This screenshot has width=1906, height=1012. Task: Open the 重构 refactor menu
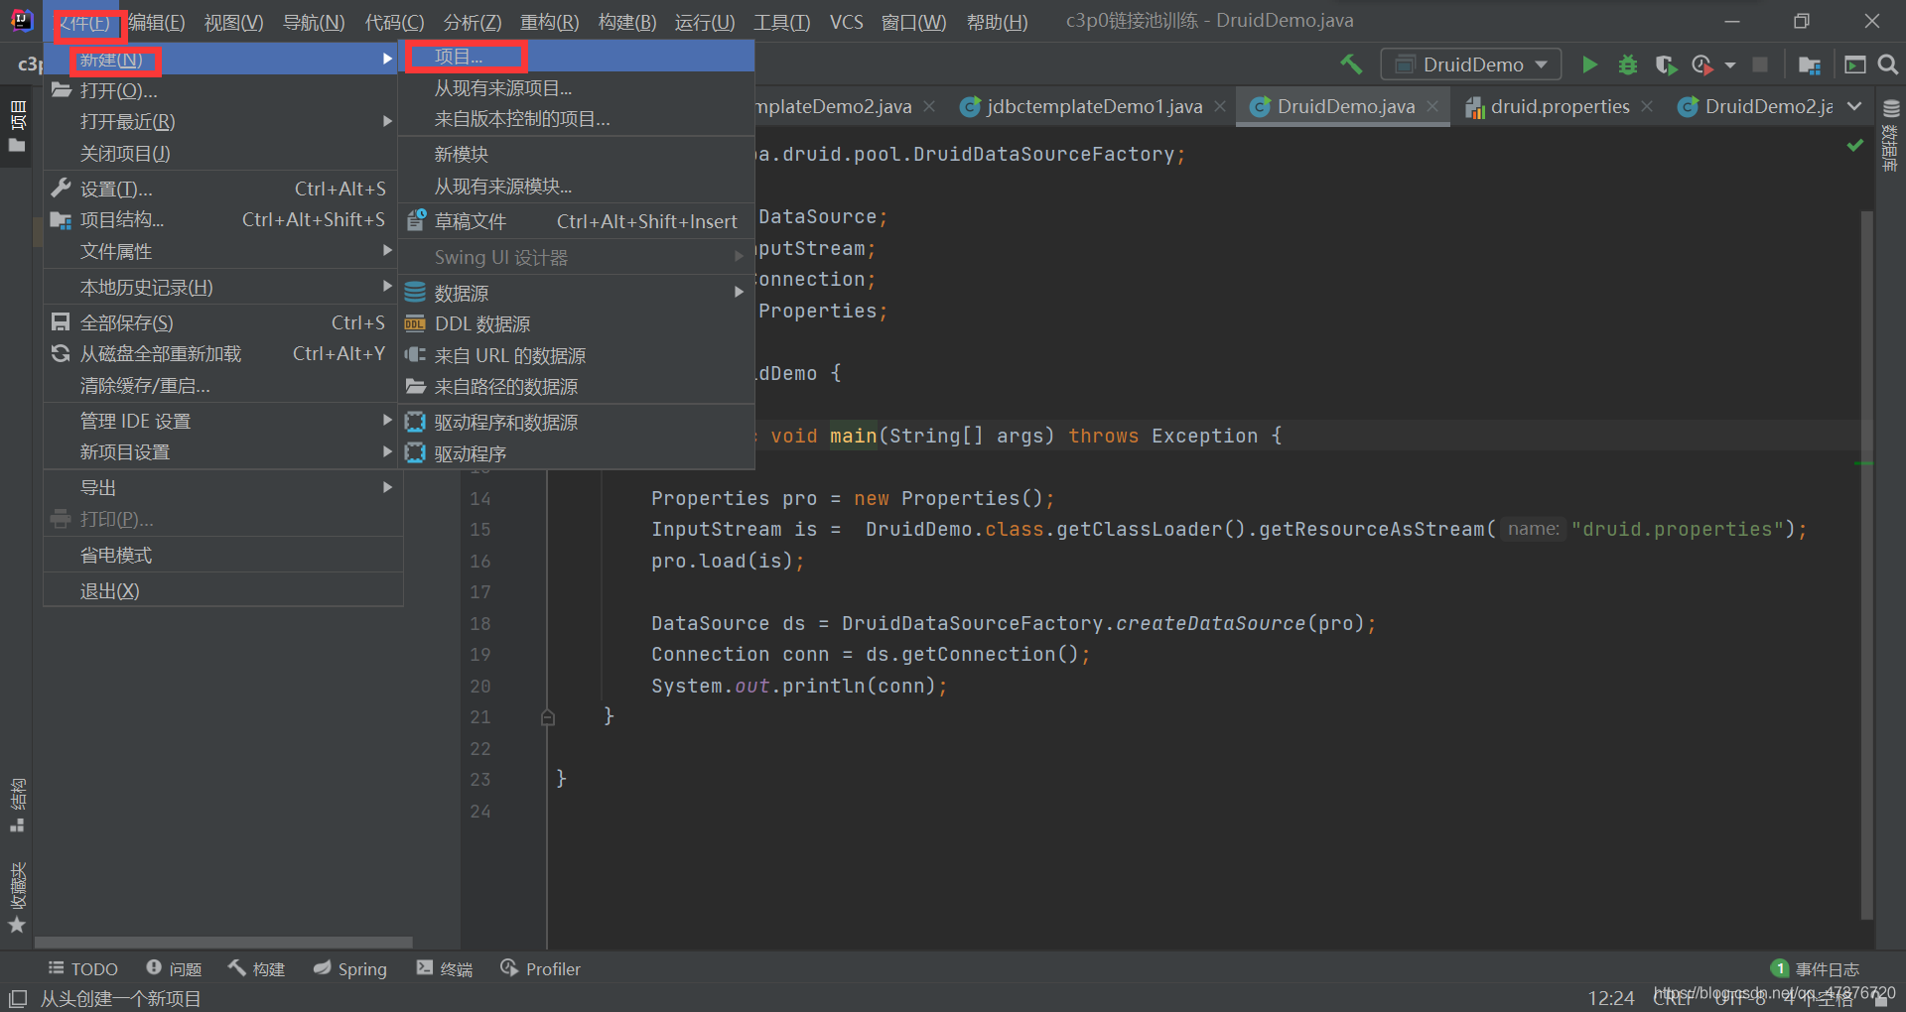pyautogui.click(x=549, y=22)
